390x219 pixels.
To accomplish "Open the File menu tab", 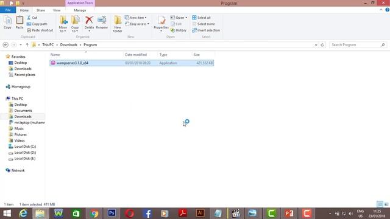I will tap(8, 10).
